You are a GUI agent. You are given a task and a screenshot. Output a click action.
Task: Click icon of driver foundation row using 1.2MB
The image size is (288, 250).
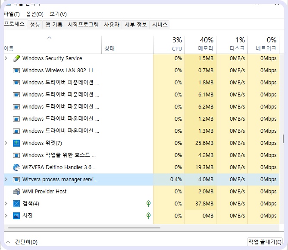(x=16, y=119)
